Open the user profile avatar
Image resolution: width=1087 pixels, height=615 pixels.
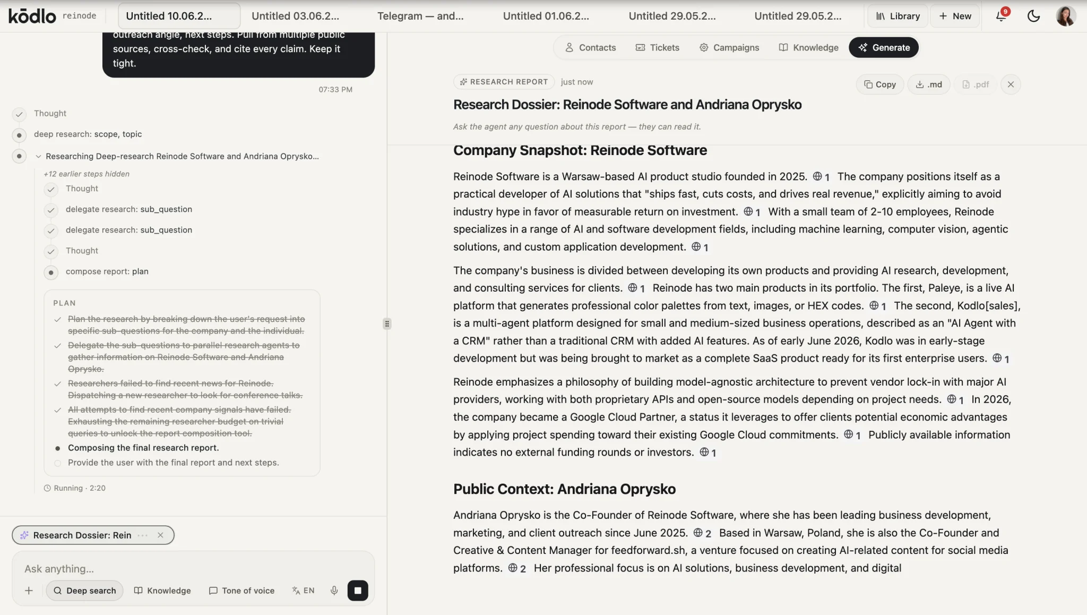(1066, 16)
